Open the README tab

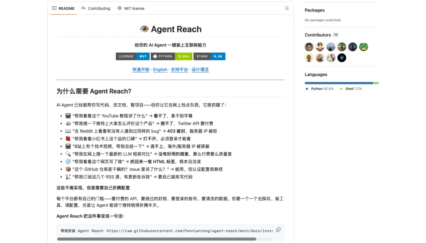pyautogui.click(x=63, y=8)
